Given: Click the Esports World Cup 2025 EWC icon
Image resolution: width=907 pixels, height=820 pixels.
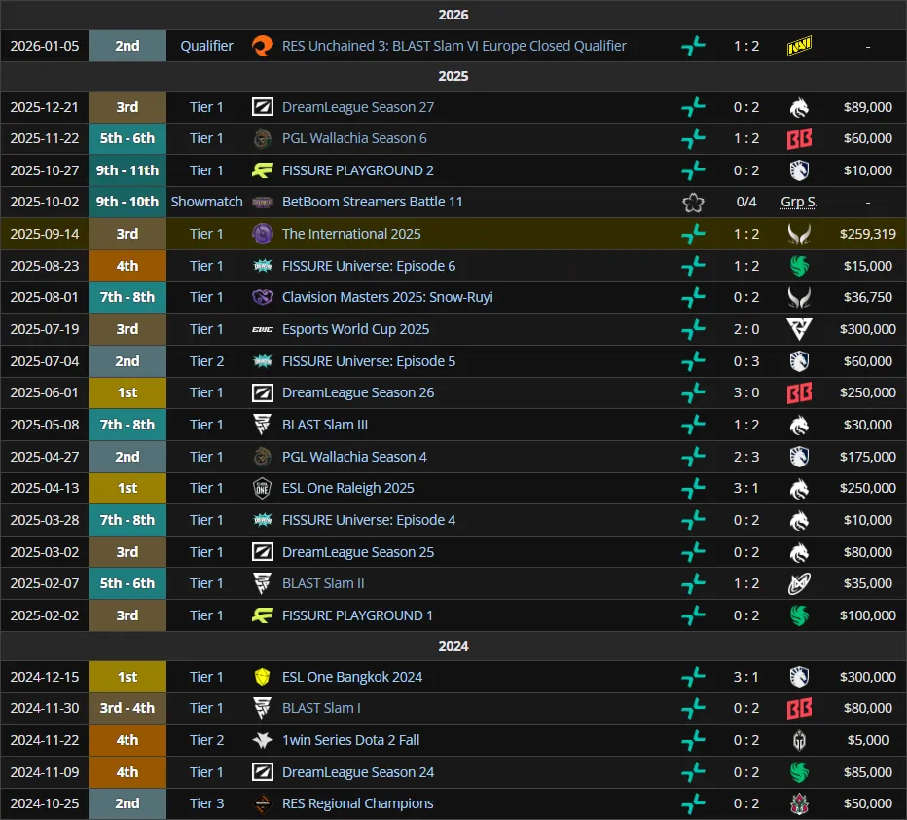Looking at the screenshot, I should pyautogui.click(x=263, y=329).
